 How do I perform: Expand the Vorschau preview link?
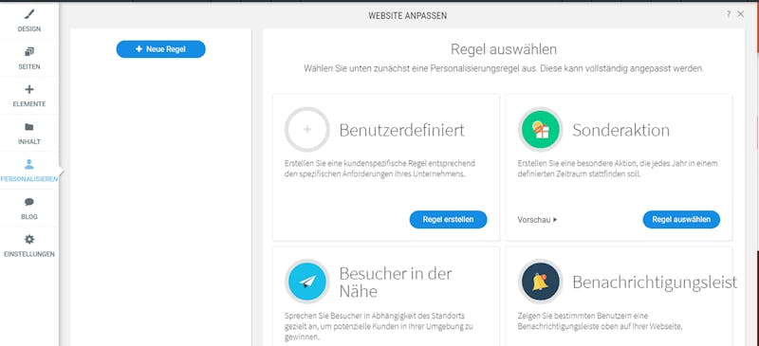537,220
